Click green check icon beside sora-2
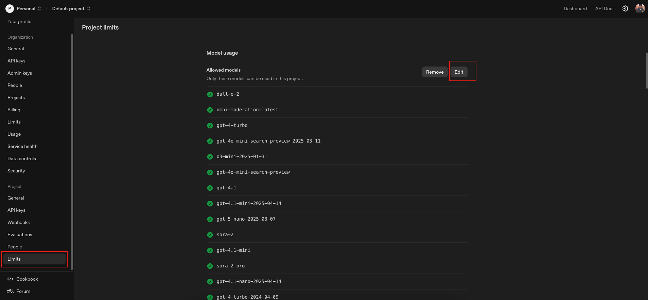648x300 pixels. [x=210, y=235]
